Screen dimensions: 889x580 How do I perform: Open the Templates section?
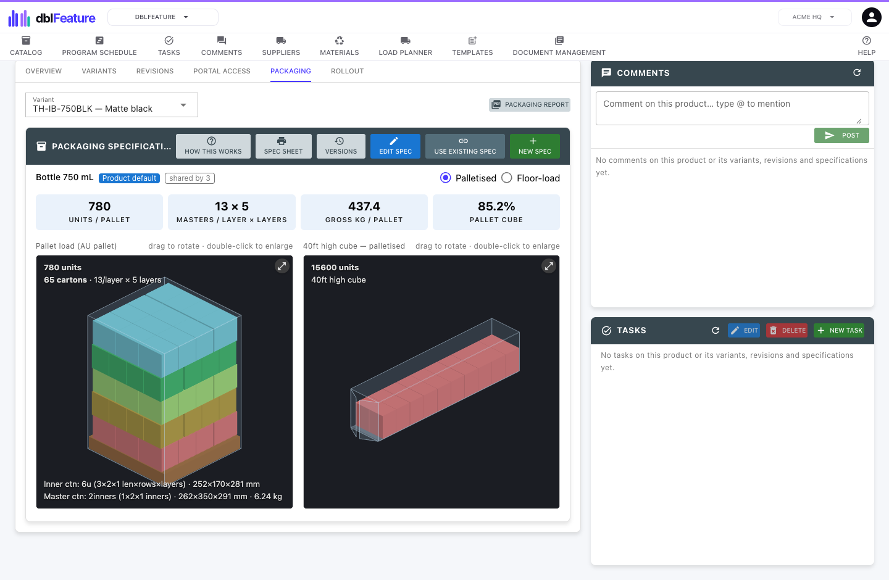click(472, 46)
